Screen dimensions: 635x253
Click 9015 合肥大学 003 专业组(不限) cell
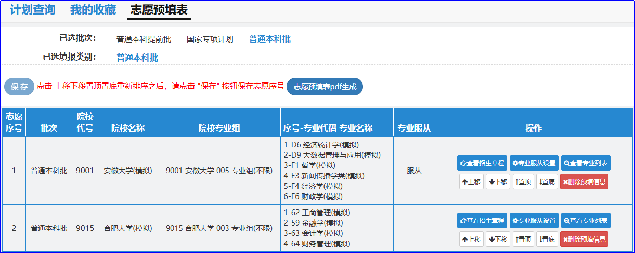pyautogui.click(x=219, y=228)
